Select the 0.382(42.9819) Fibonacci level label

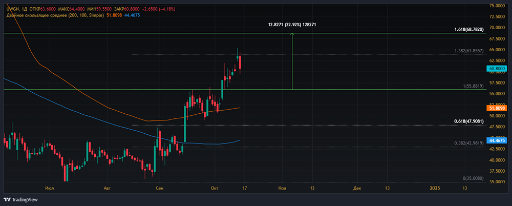[x=470, y=143]
